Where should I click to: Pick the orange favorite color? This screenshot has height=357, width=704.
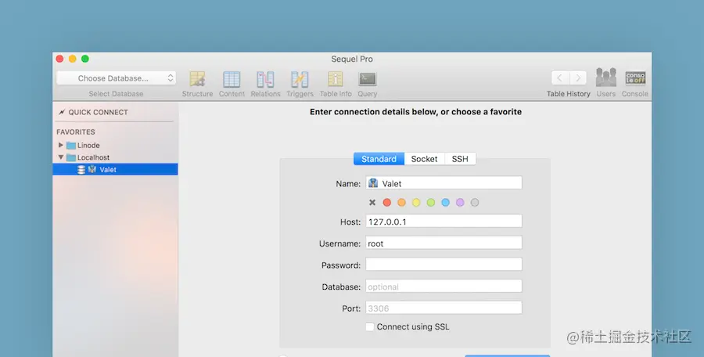click(402, 202)
